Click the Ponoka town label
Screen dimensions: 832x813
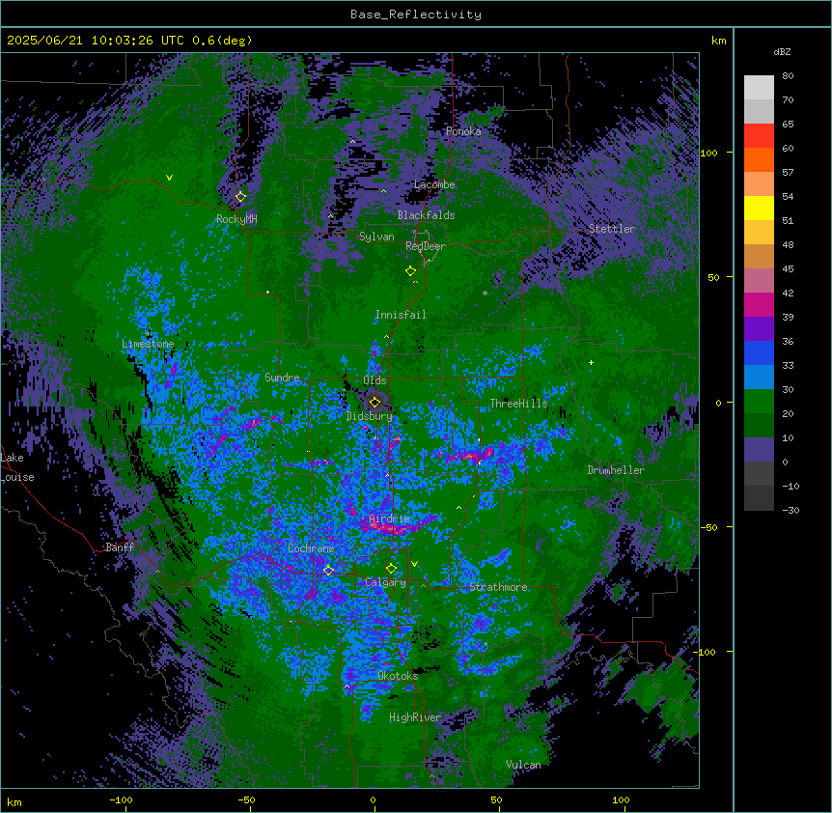point(463,131)
